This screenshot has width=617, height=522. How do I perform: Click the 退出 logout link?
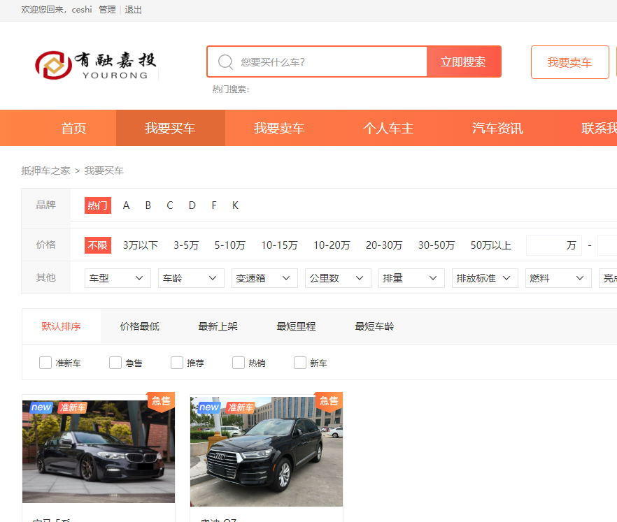(x=134, y=10)
